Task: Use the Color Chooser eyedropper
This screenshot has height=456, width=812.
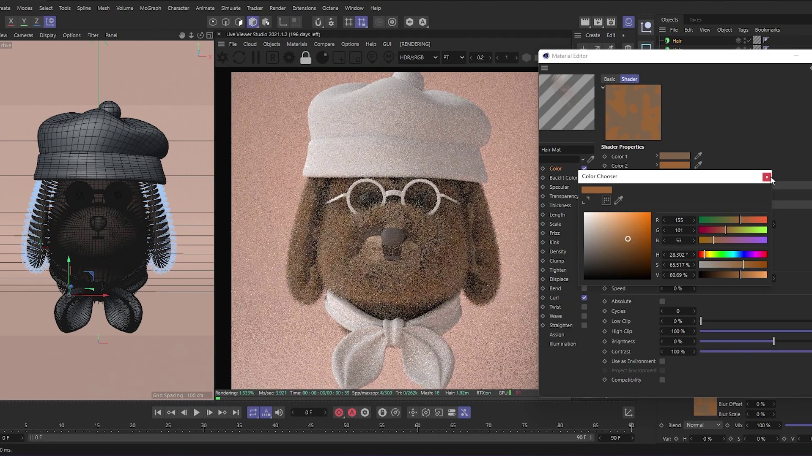Action: point(618,200)
